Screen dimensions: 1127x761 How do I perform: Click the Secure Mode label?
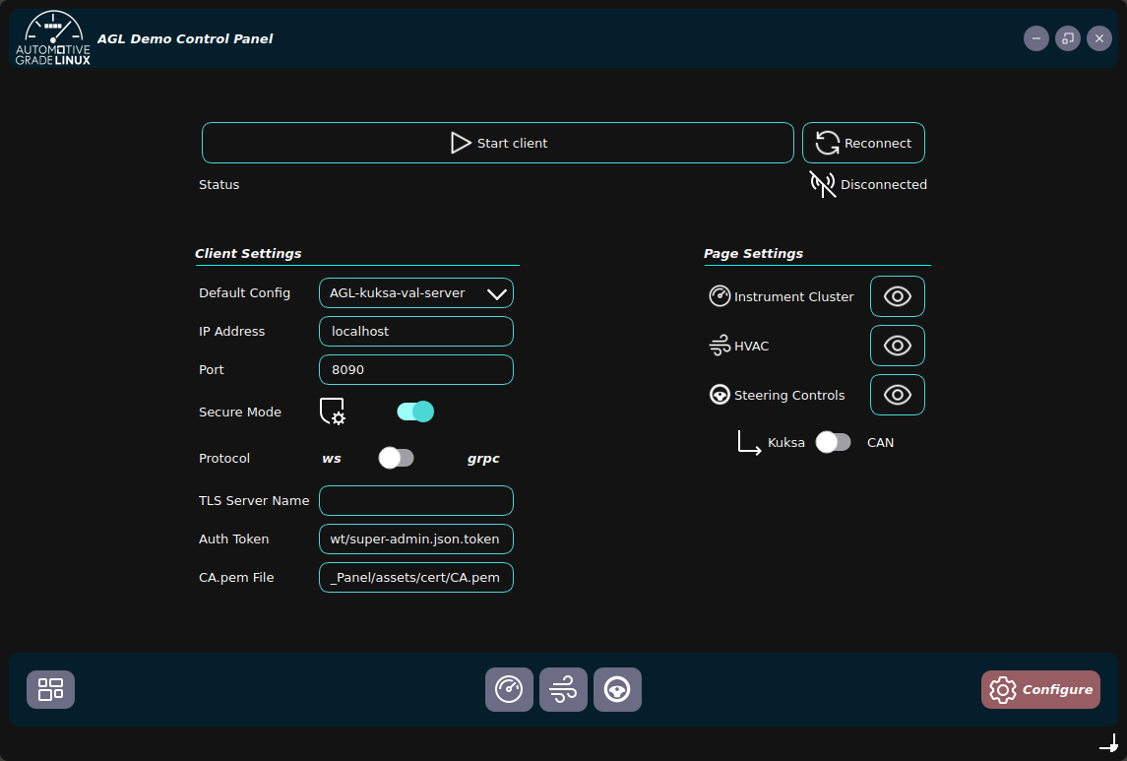240,412
